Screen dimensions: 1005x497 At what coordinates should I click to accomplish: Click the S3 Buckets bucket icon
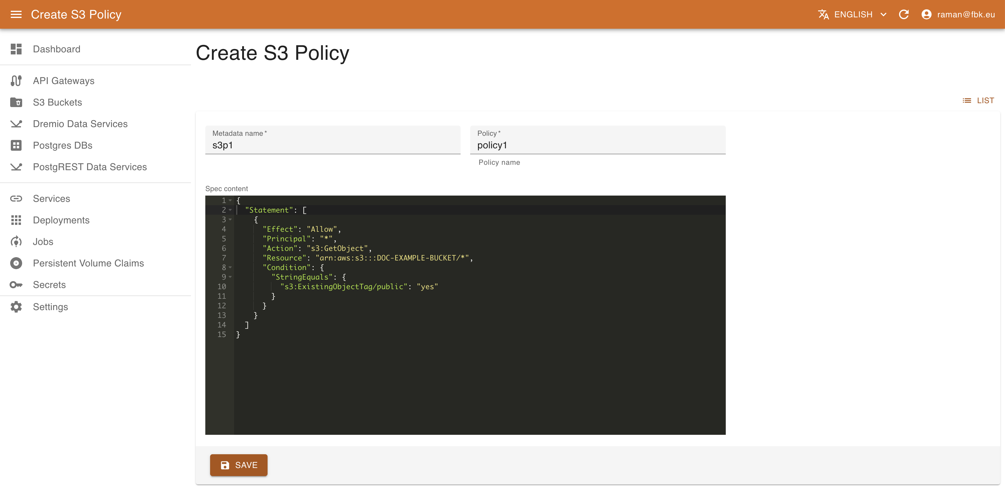tap(16, 102)
